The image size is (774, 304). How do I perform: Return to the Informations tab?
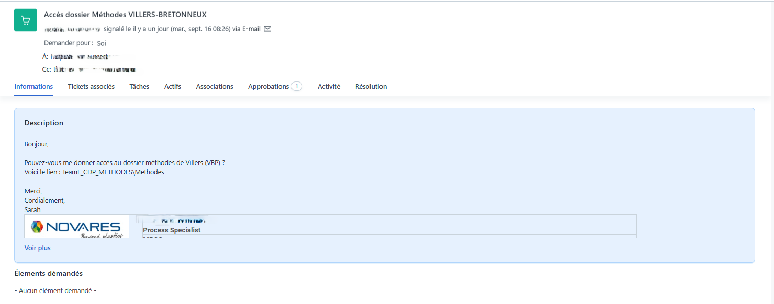coord(33,86)
